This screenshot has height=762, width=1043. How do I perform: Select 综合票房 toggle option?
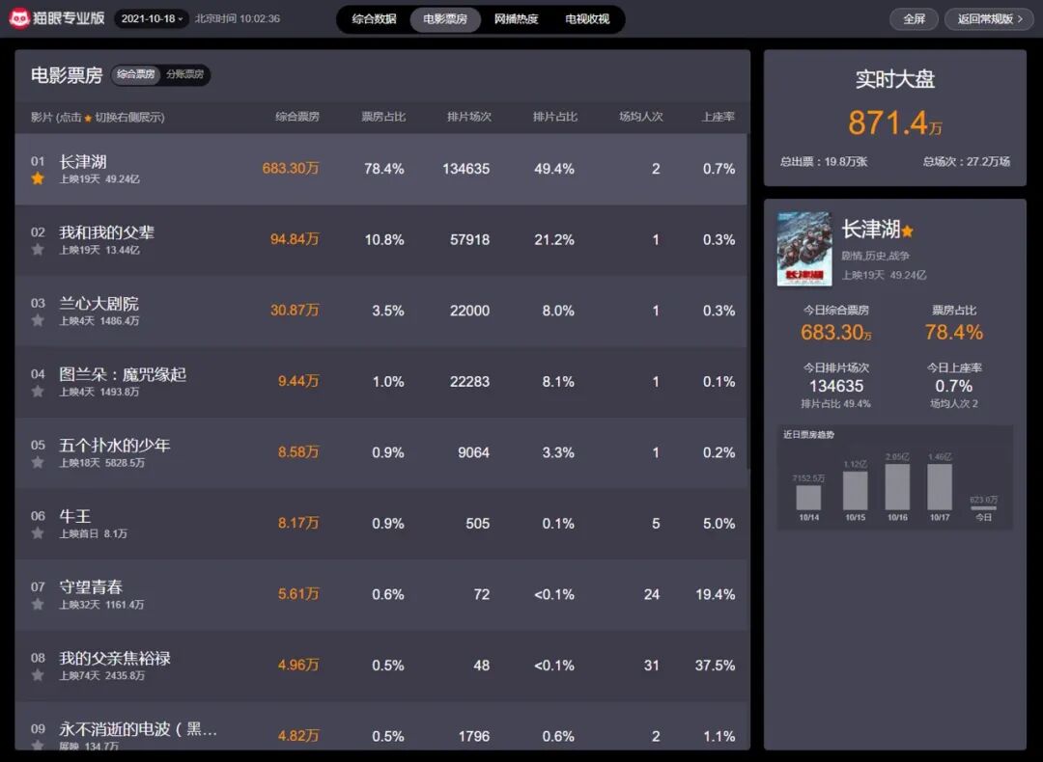[x=136, y=74]
